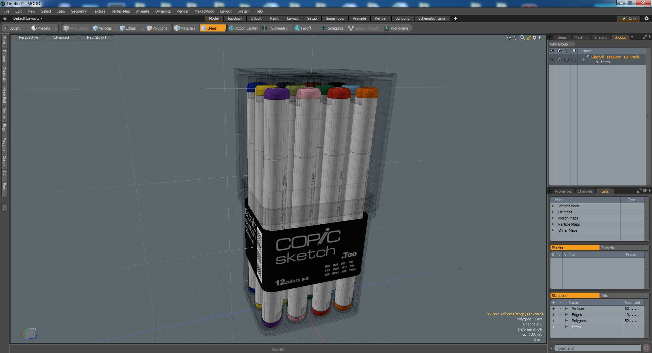This screenshot has height=353, width=652.
Task: Click the Groups list vertical scrollbar
Action: (x=648, y=117)
